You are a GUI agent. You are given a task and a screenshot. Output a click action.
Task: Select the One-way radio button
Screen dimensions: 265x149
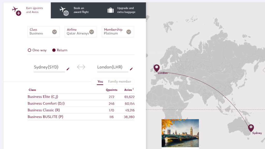click(30, 50)
